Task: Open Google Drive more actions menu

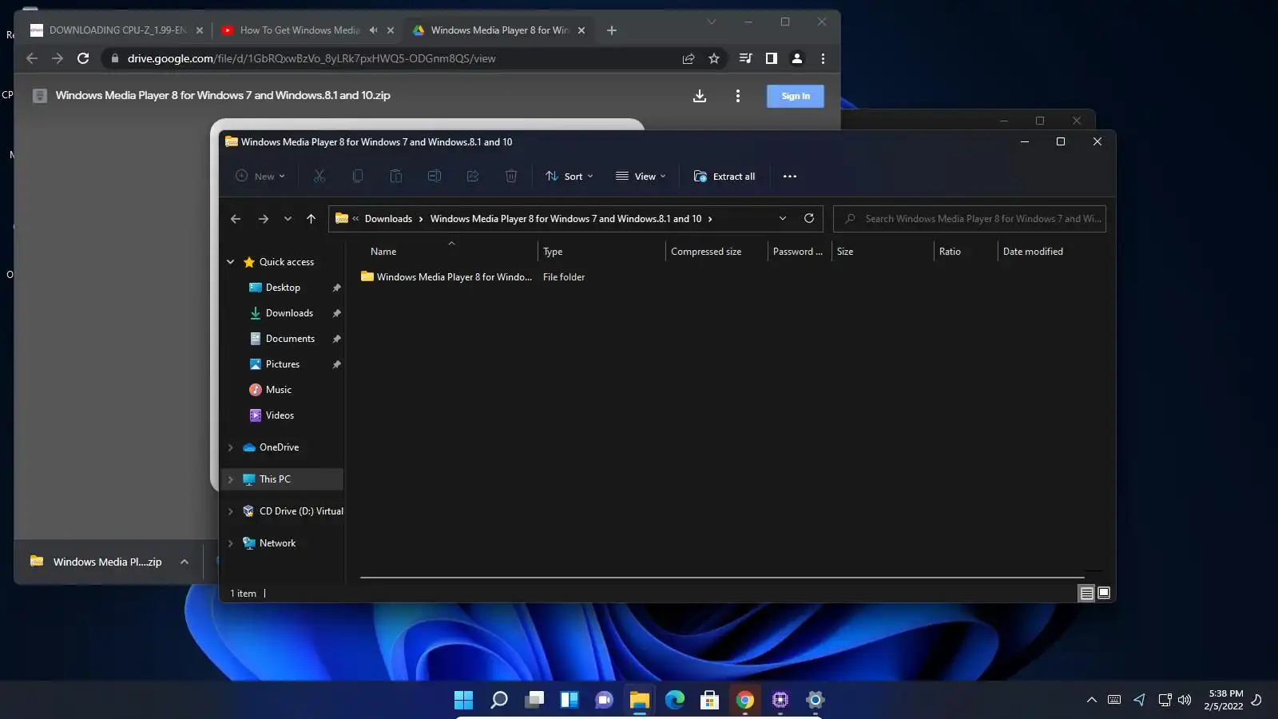Action: pos(738,96)
